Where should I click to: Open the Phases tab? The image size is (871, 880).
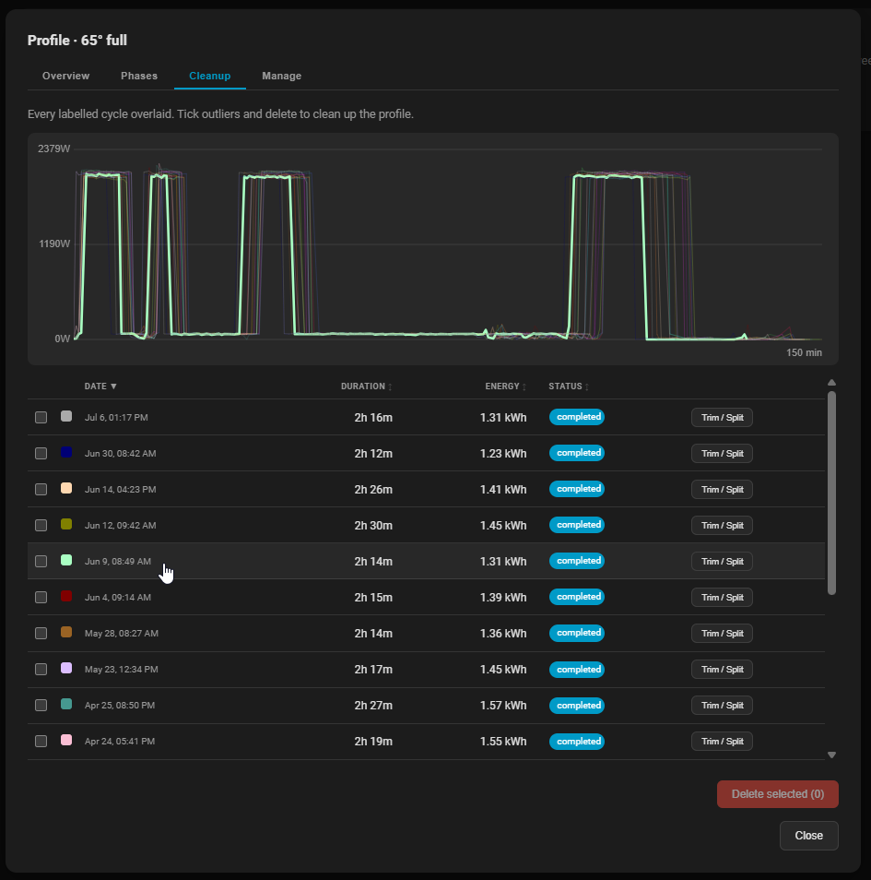[139, 76]
